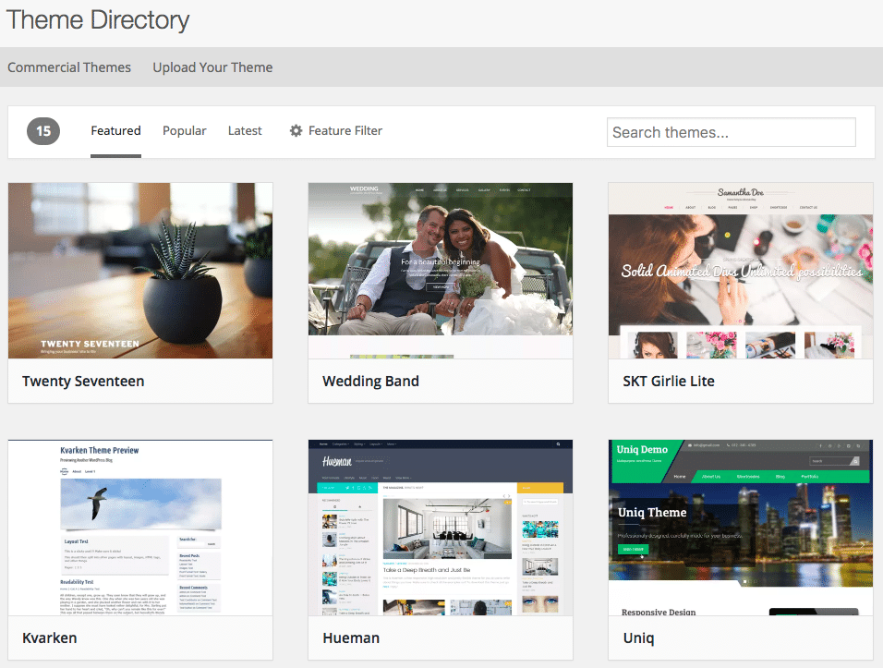This screenshot has height=668, width=883.
Task: View the SKT Girlie Lite theme screenshot
Action: coord(740,270)
